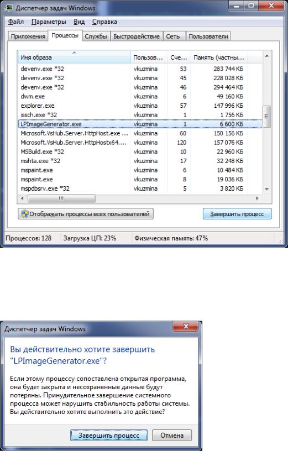Viewport: 288px width, 451px height.
Task: Select Microsoft.VsHub.Server.HttpHost.exe process row
Action: pyautogui.click(x=140, y=133)
